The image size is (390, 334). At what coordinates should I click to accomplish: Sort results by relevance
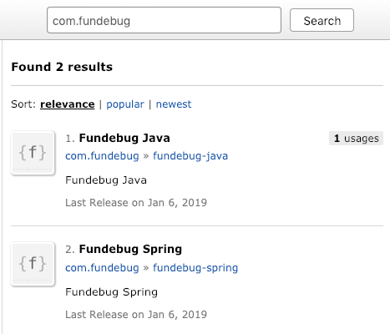(68, 104)
